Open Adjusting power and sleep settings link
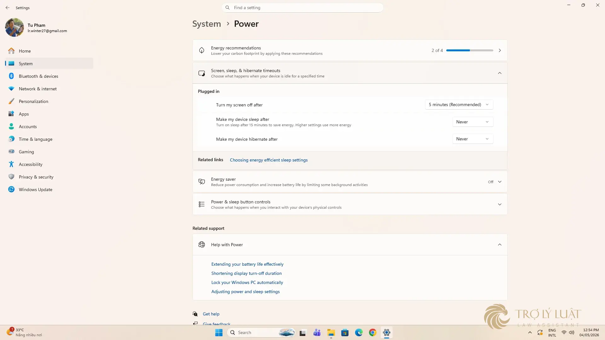The width and height of the screenshot is (605, 340). point(245,292)
